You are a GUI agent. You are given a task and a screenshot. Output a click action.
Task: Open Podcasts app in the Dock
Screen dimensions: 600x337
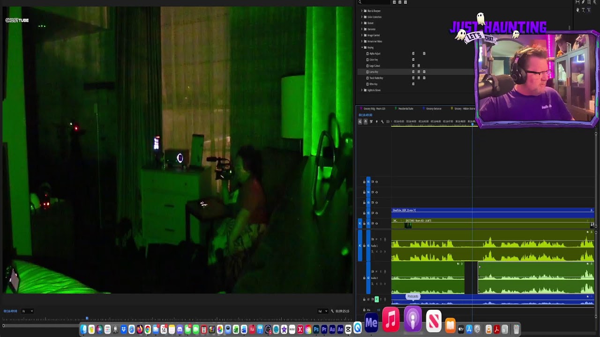click(412, 319)
